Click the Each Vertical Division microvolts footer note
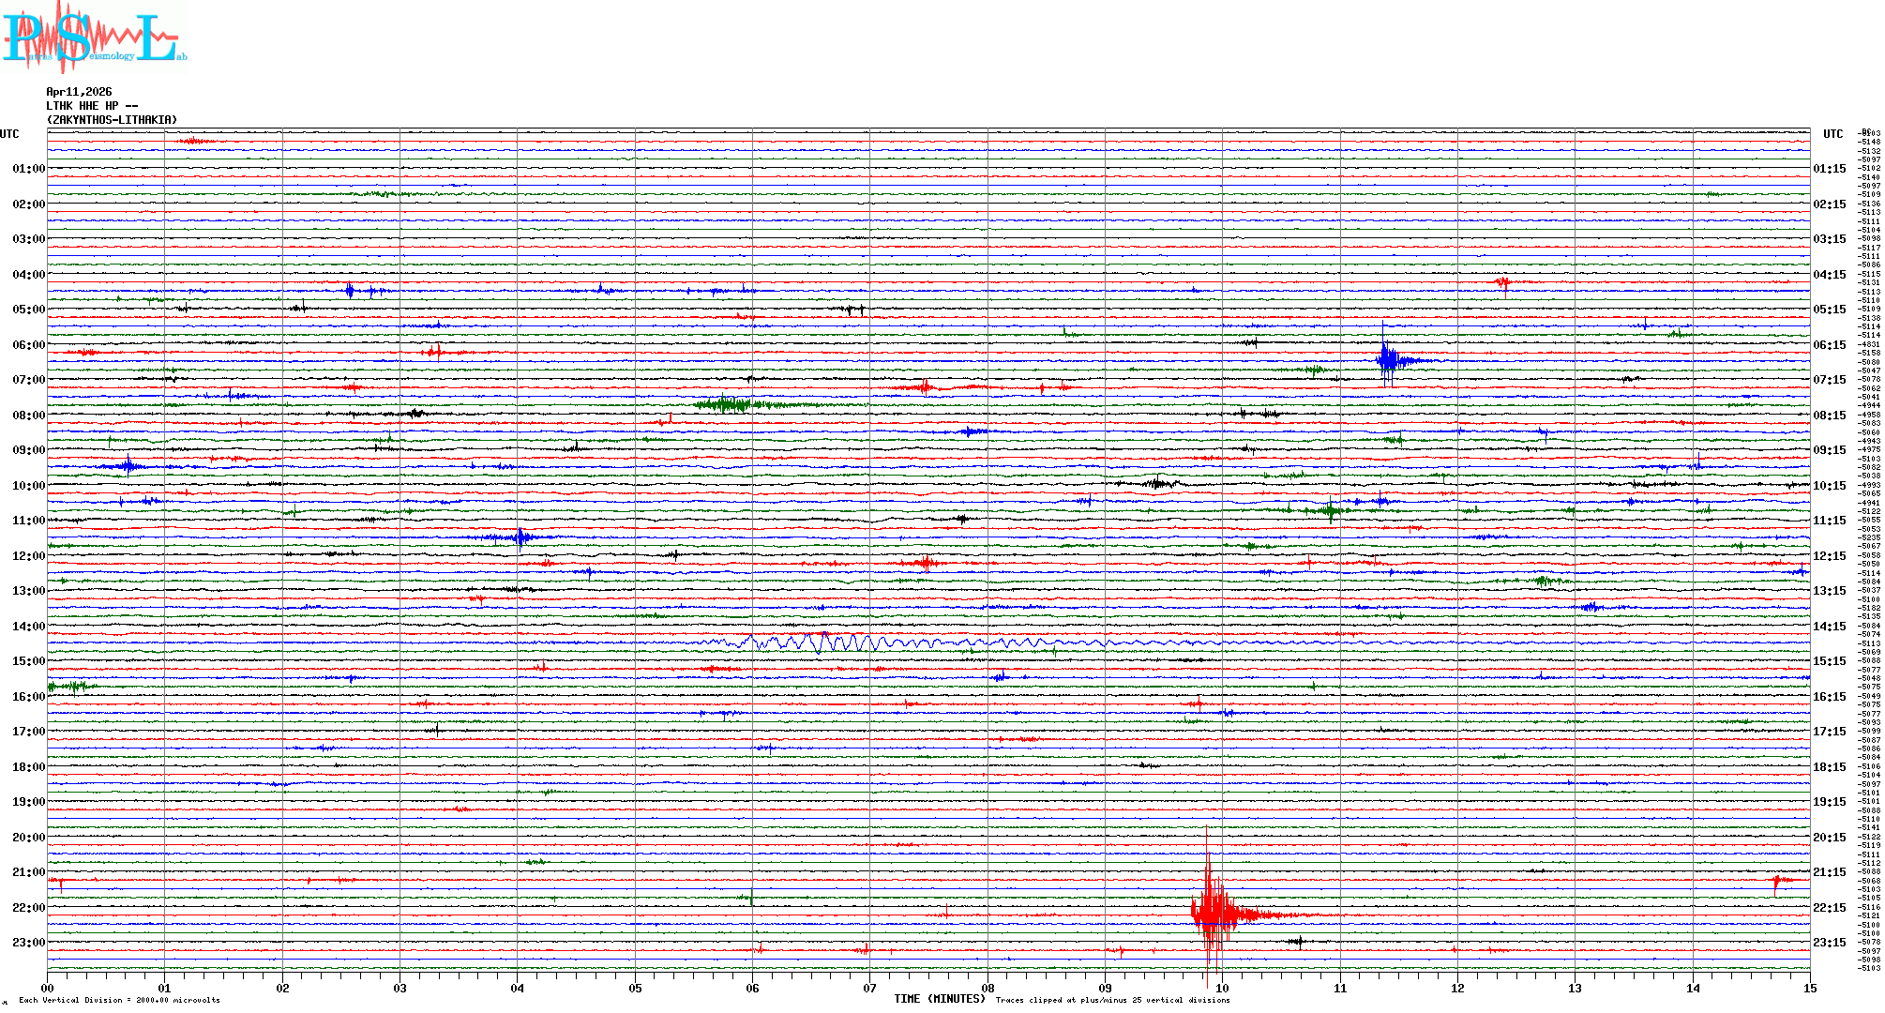1885x1013 pixels. pos(119,1000)
